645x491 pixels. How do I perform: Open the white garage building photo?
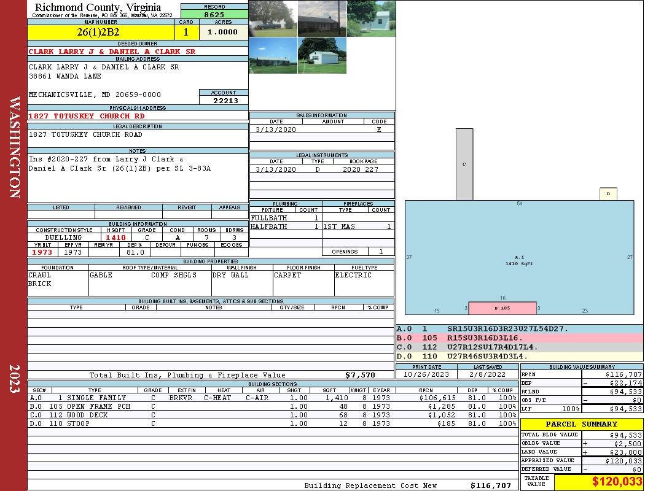tap(322, 55)
